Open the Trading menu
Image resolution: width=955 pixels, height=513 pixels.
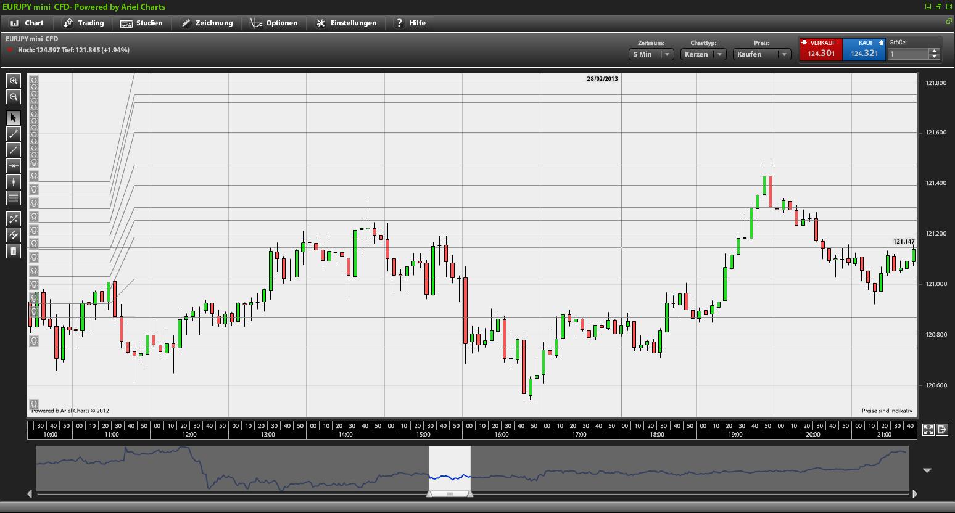(83, 23)
